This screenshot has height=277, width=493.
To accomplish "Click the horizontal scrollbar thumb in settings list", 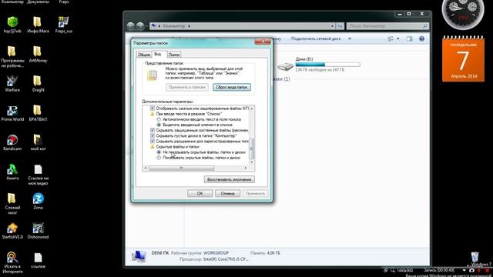I will pos(182,168).
